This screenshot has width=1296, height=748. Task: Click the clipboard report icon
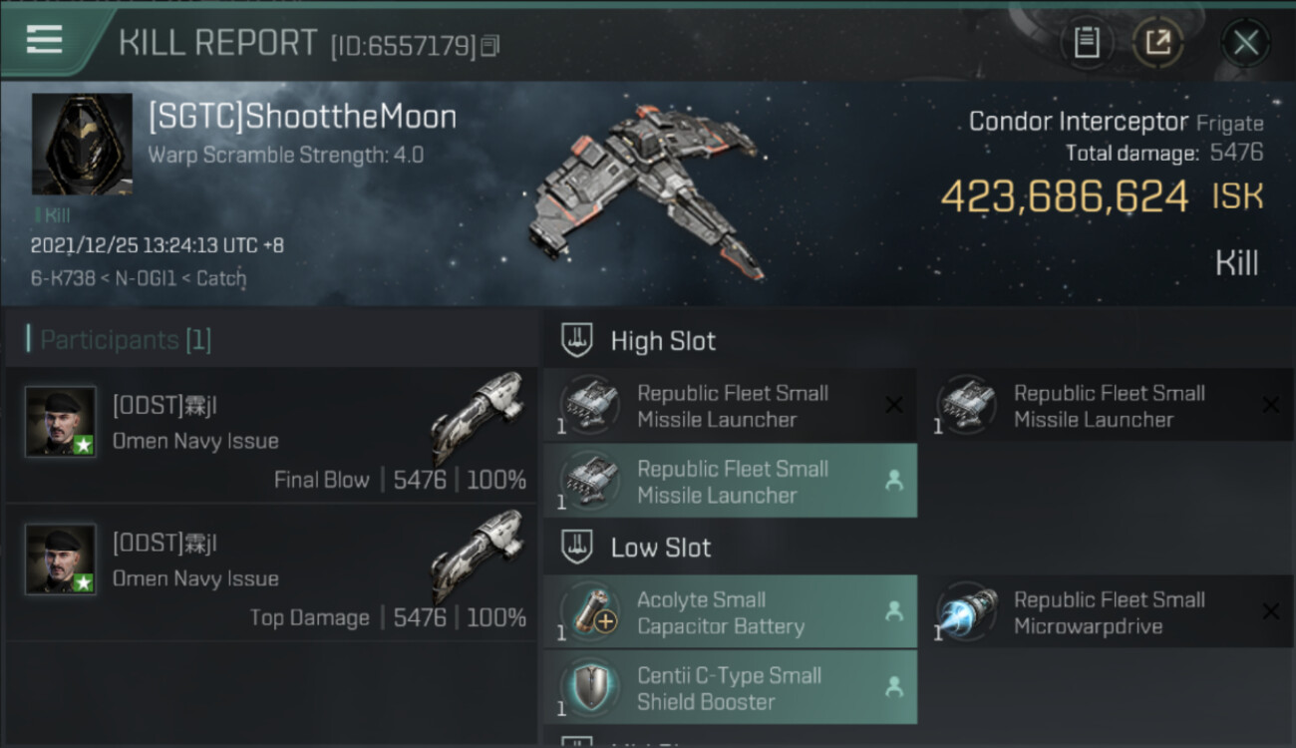[x=1087, y=43]
